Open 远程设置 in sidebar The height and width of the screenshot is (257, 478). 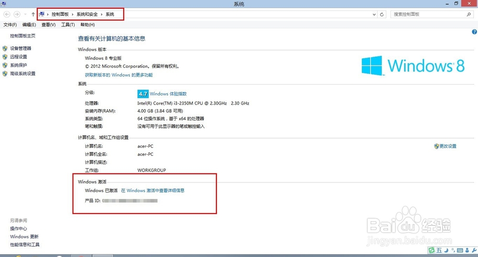point(18,57)
